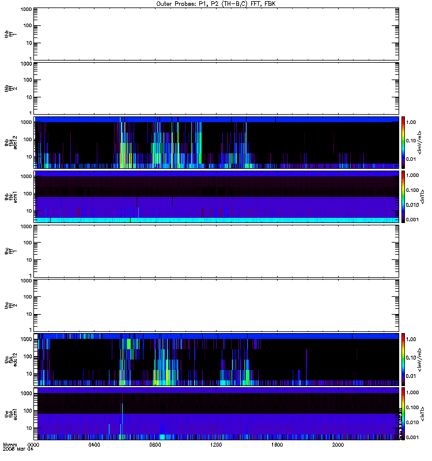The width and height of the screenshot is (432, 461).
Task: Click the "thc fbk scm1" y-axis label
Action: point(11,414)
